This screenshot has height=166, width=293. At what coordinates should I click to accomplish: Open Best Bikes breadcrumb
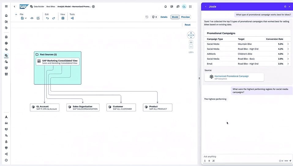[x=51, y=6]
